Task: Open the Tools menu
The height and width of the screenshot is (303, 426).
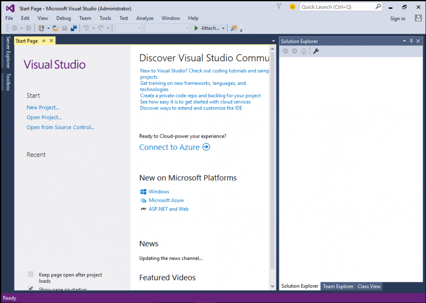Action: [x=105, y=18]
